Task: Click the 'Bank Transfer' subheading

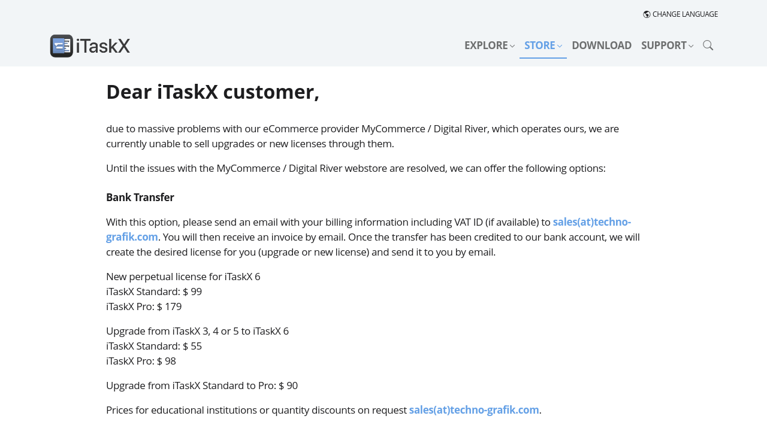Action: (x=140, y=198)
